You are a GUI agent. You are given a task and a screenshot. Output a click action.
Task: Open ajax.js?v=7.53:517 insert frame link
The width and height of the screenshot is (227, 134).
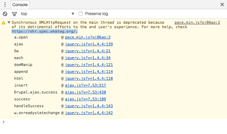[x=85, y=85]
